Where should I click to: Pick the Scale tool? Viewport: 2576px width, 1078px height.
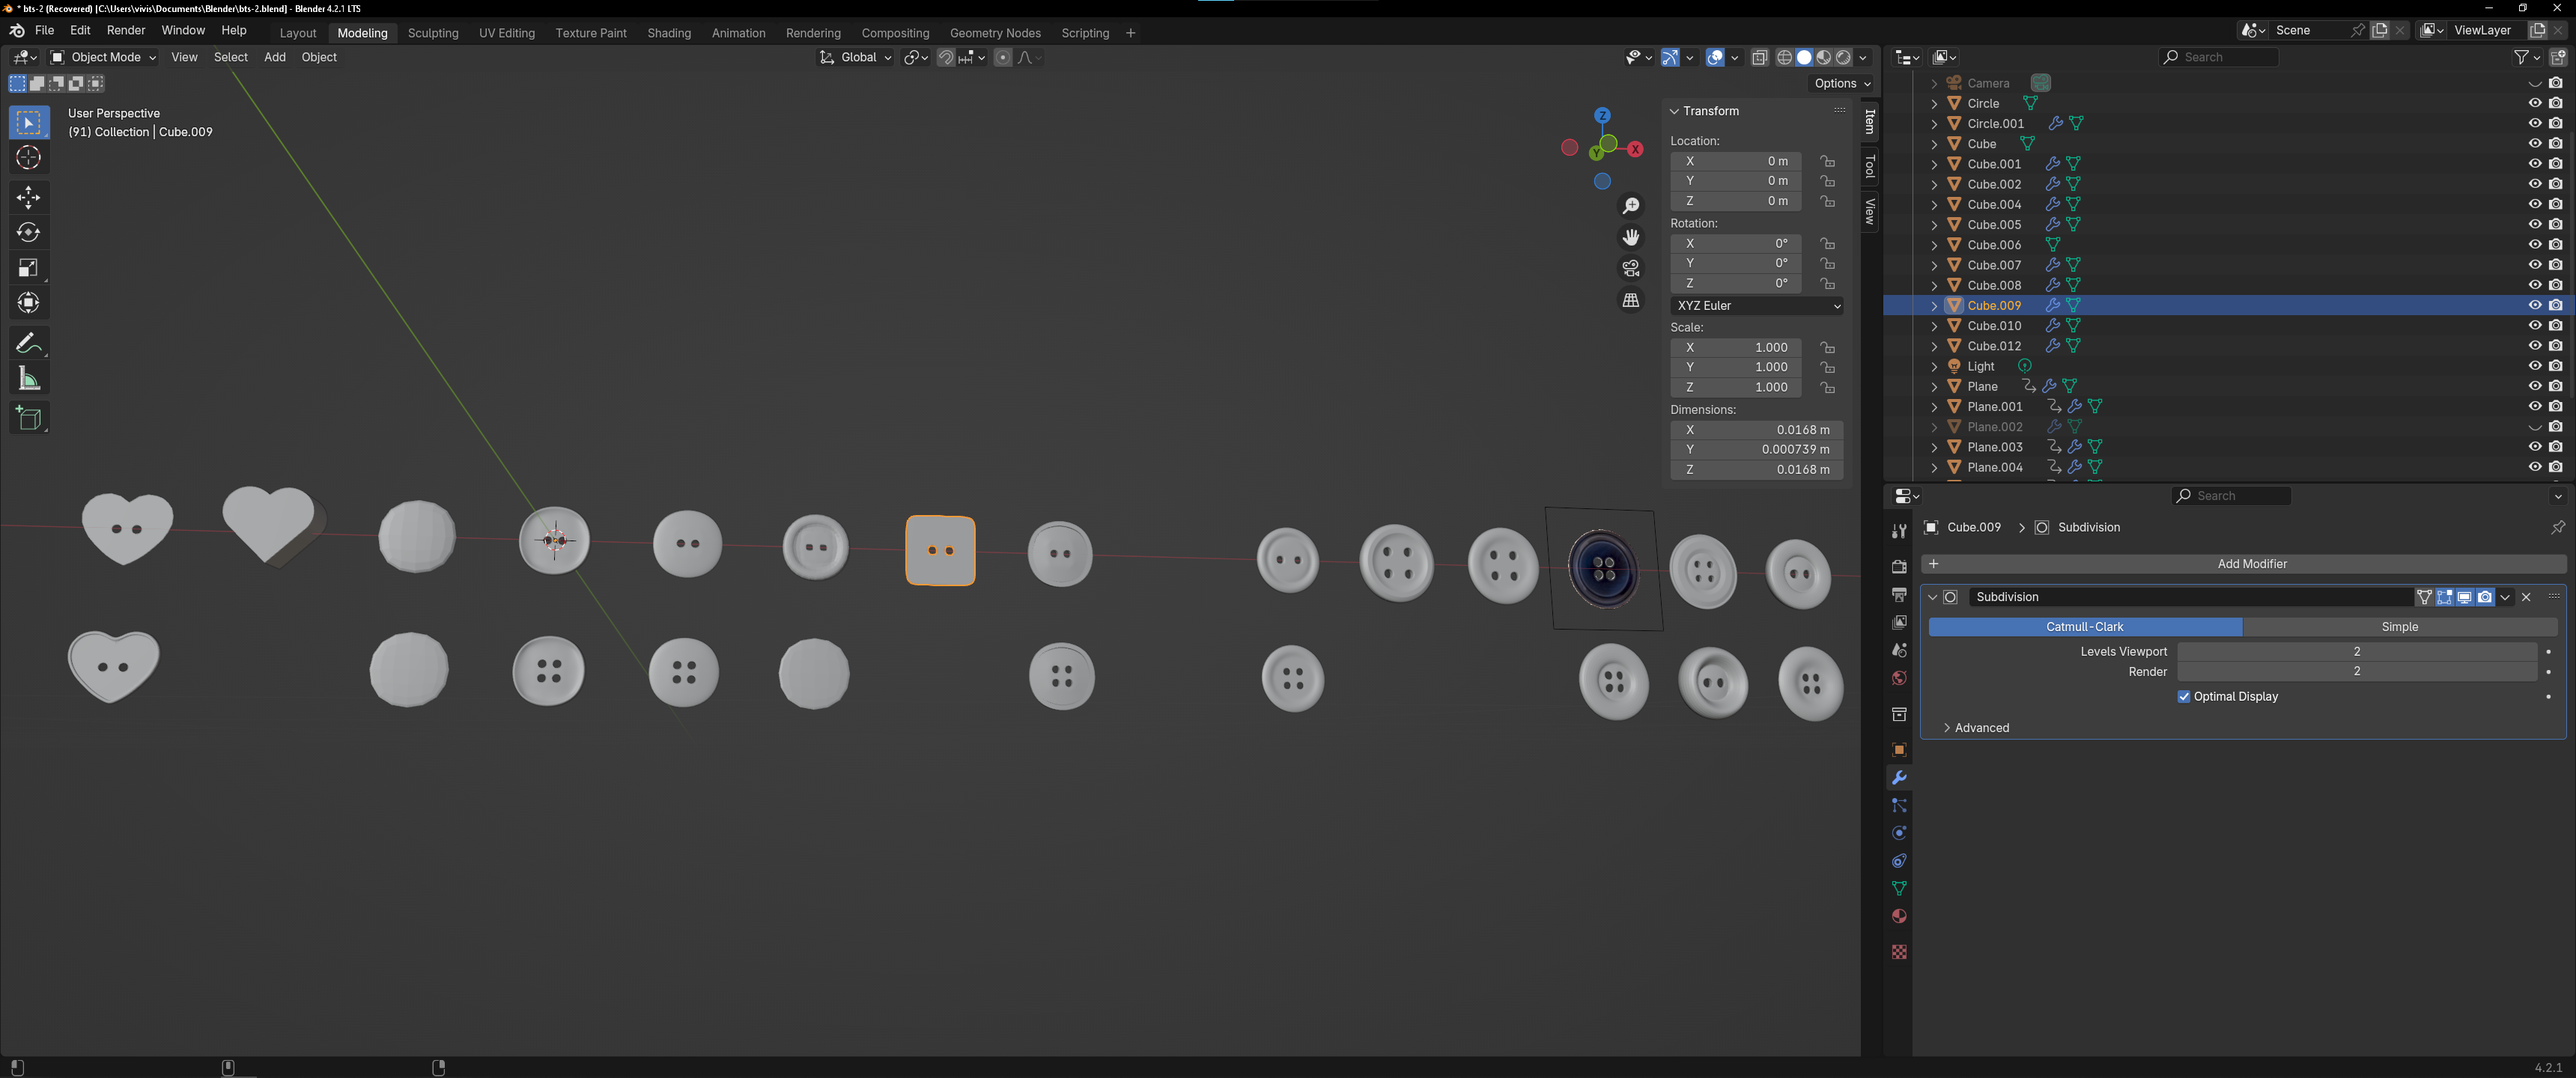(28, 267)
